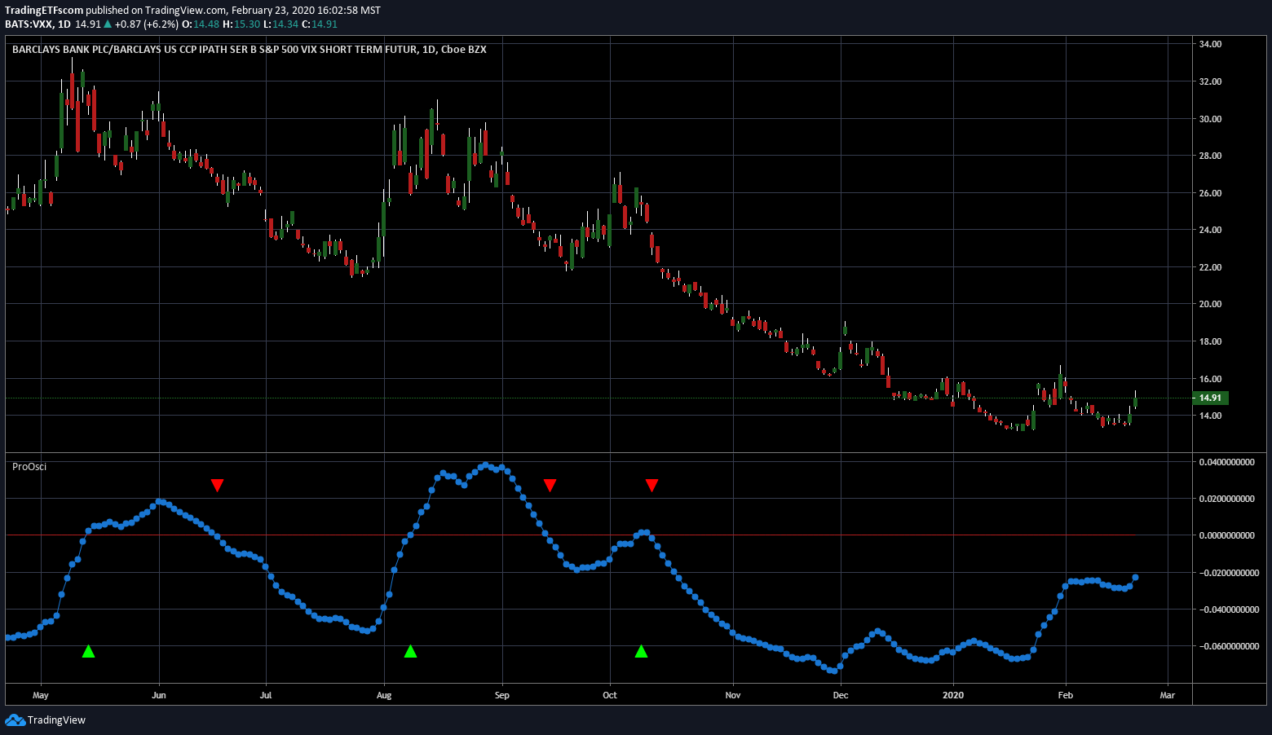Screen dimensions: 1272x735
Task: Select the green up-triangle signal in early August
Action: 410,651
